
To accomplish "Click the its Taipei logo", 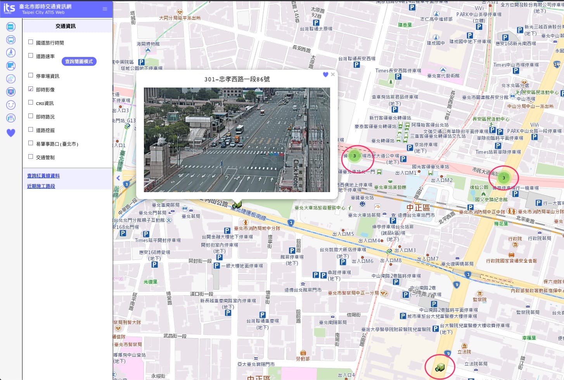I will pyautogui.click(x=9, y=9).
